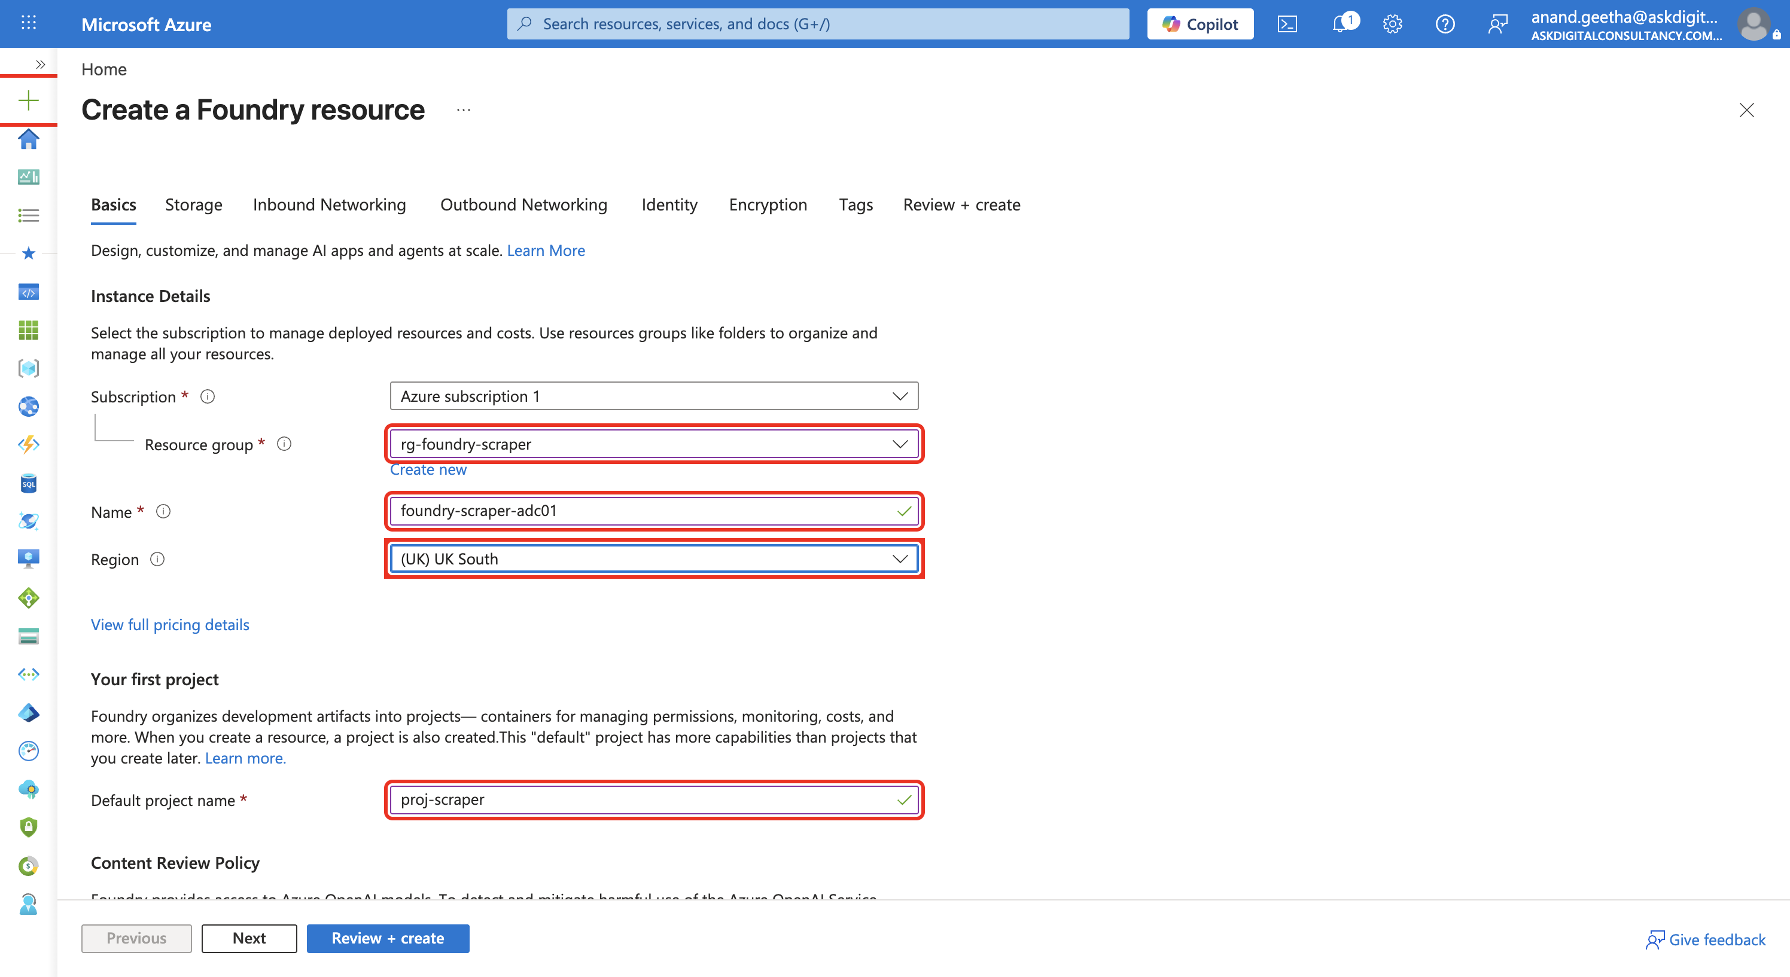Click the Favorites star in sidebar
1790x977 pixels.
click(29, 254)
